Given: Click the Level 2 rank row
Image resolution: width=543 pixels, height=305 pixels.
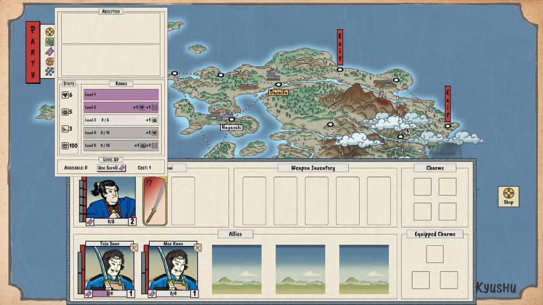Looking at the screenshot, I should tap(121, 107).
